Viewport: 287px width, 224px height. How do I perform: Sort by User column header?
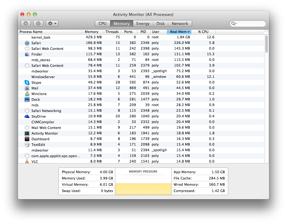tap(159, 32)
